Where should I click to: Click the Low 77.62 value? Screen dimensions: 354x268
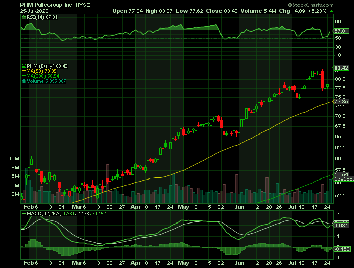pos(189,11)
